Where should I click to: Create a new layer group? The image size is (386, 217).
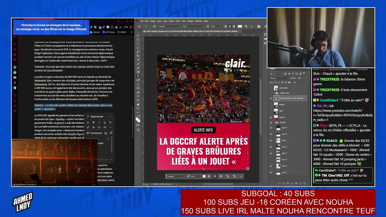(x=296, y=183)
